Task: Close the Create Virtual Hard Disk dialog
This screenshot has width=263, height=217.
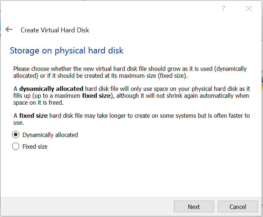Action: click(x=249, y=9)
